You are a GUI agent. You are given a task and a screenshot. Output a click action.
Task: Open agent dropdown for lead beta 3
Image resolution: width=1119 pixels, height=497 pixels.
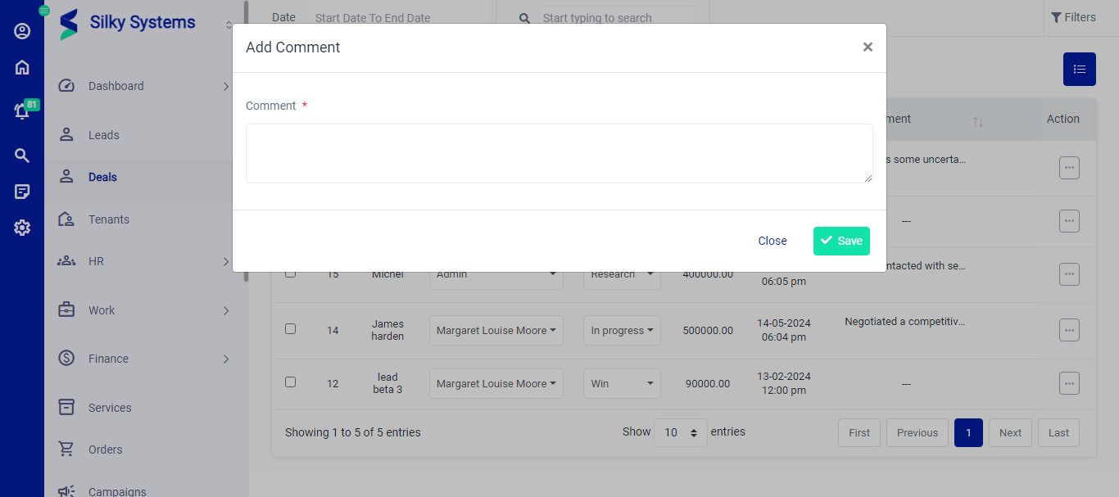[496, 384]
